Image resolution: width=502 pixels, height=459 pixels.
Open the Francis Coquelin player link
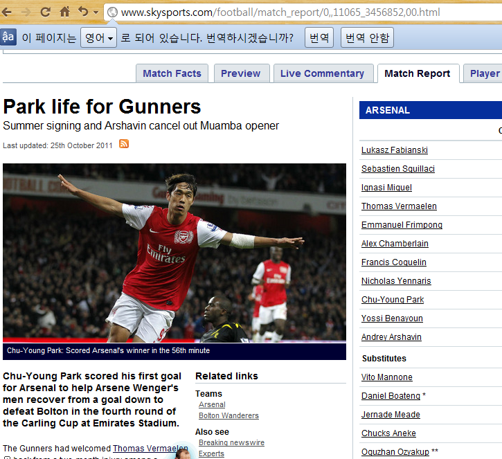394,262
